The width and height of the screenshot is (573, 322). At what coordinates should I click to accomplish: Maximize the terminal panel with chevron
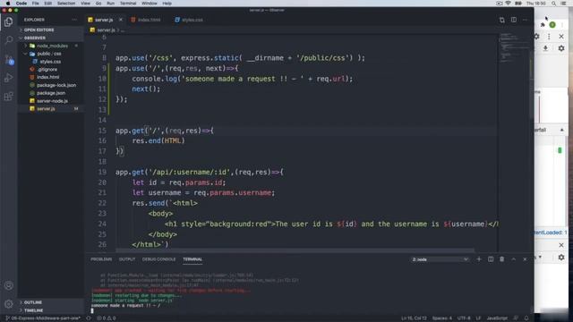[513, 259]
